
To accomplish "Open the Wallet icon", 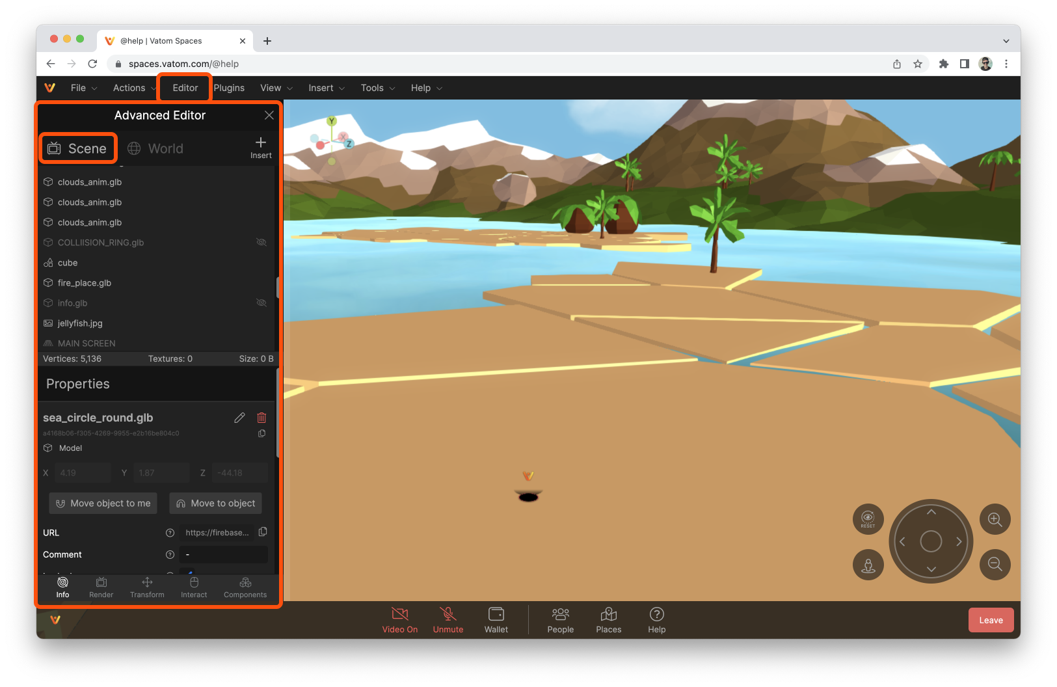I will tap(496, 620).
